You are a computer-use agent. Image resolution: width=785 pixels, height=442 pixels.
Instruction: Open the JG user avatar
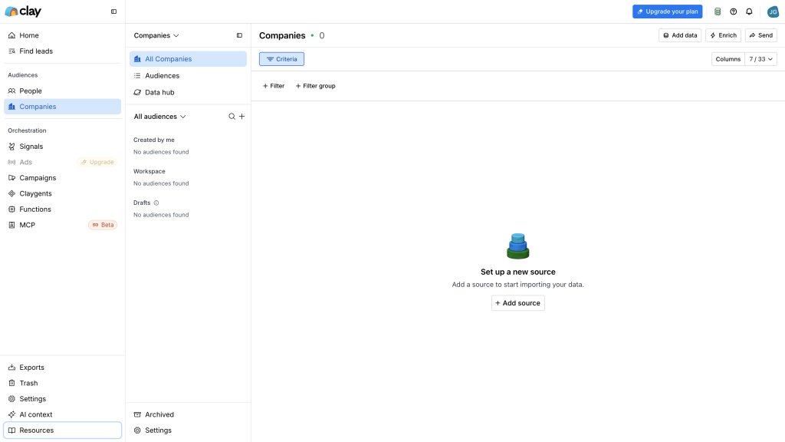pos(773,12)
